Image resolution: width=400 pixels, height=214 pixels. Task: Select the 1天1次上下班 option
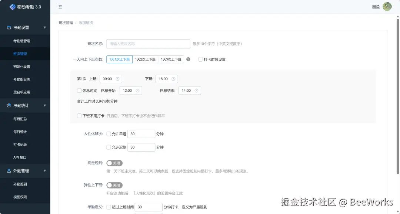coord(119,59)
